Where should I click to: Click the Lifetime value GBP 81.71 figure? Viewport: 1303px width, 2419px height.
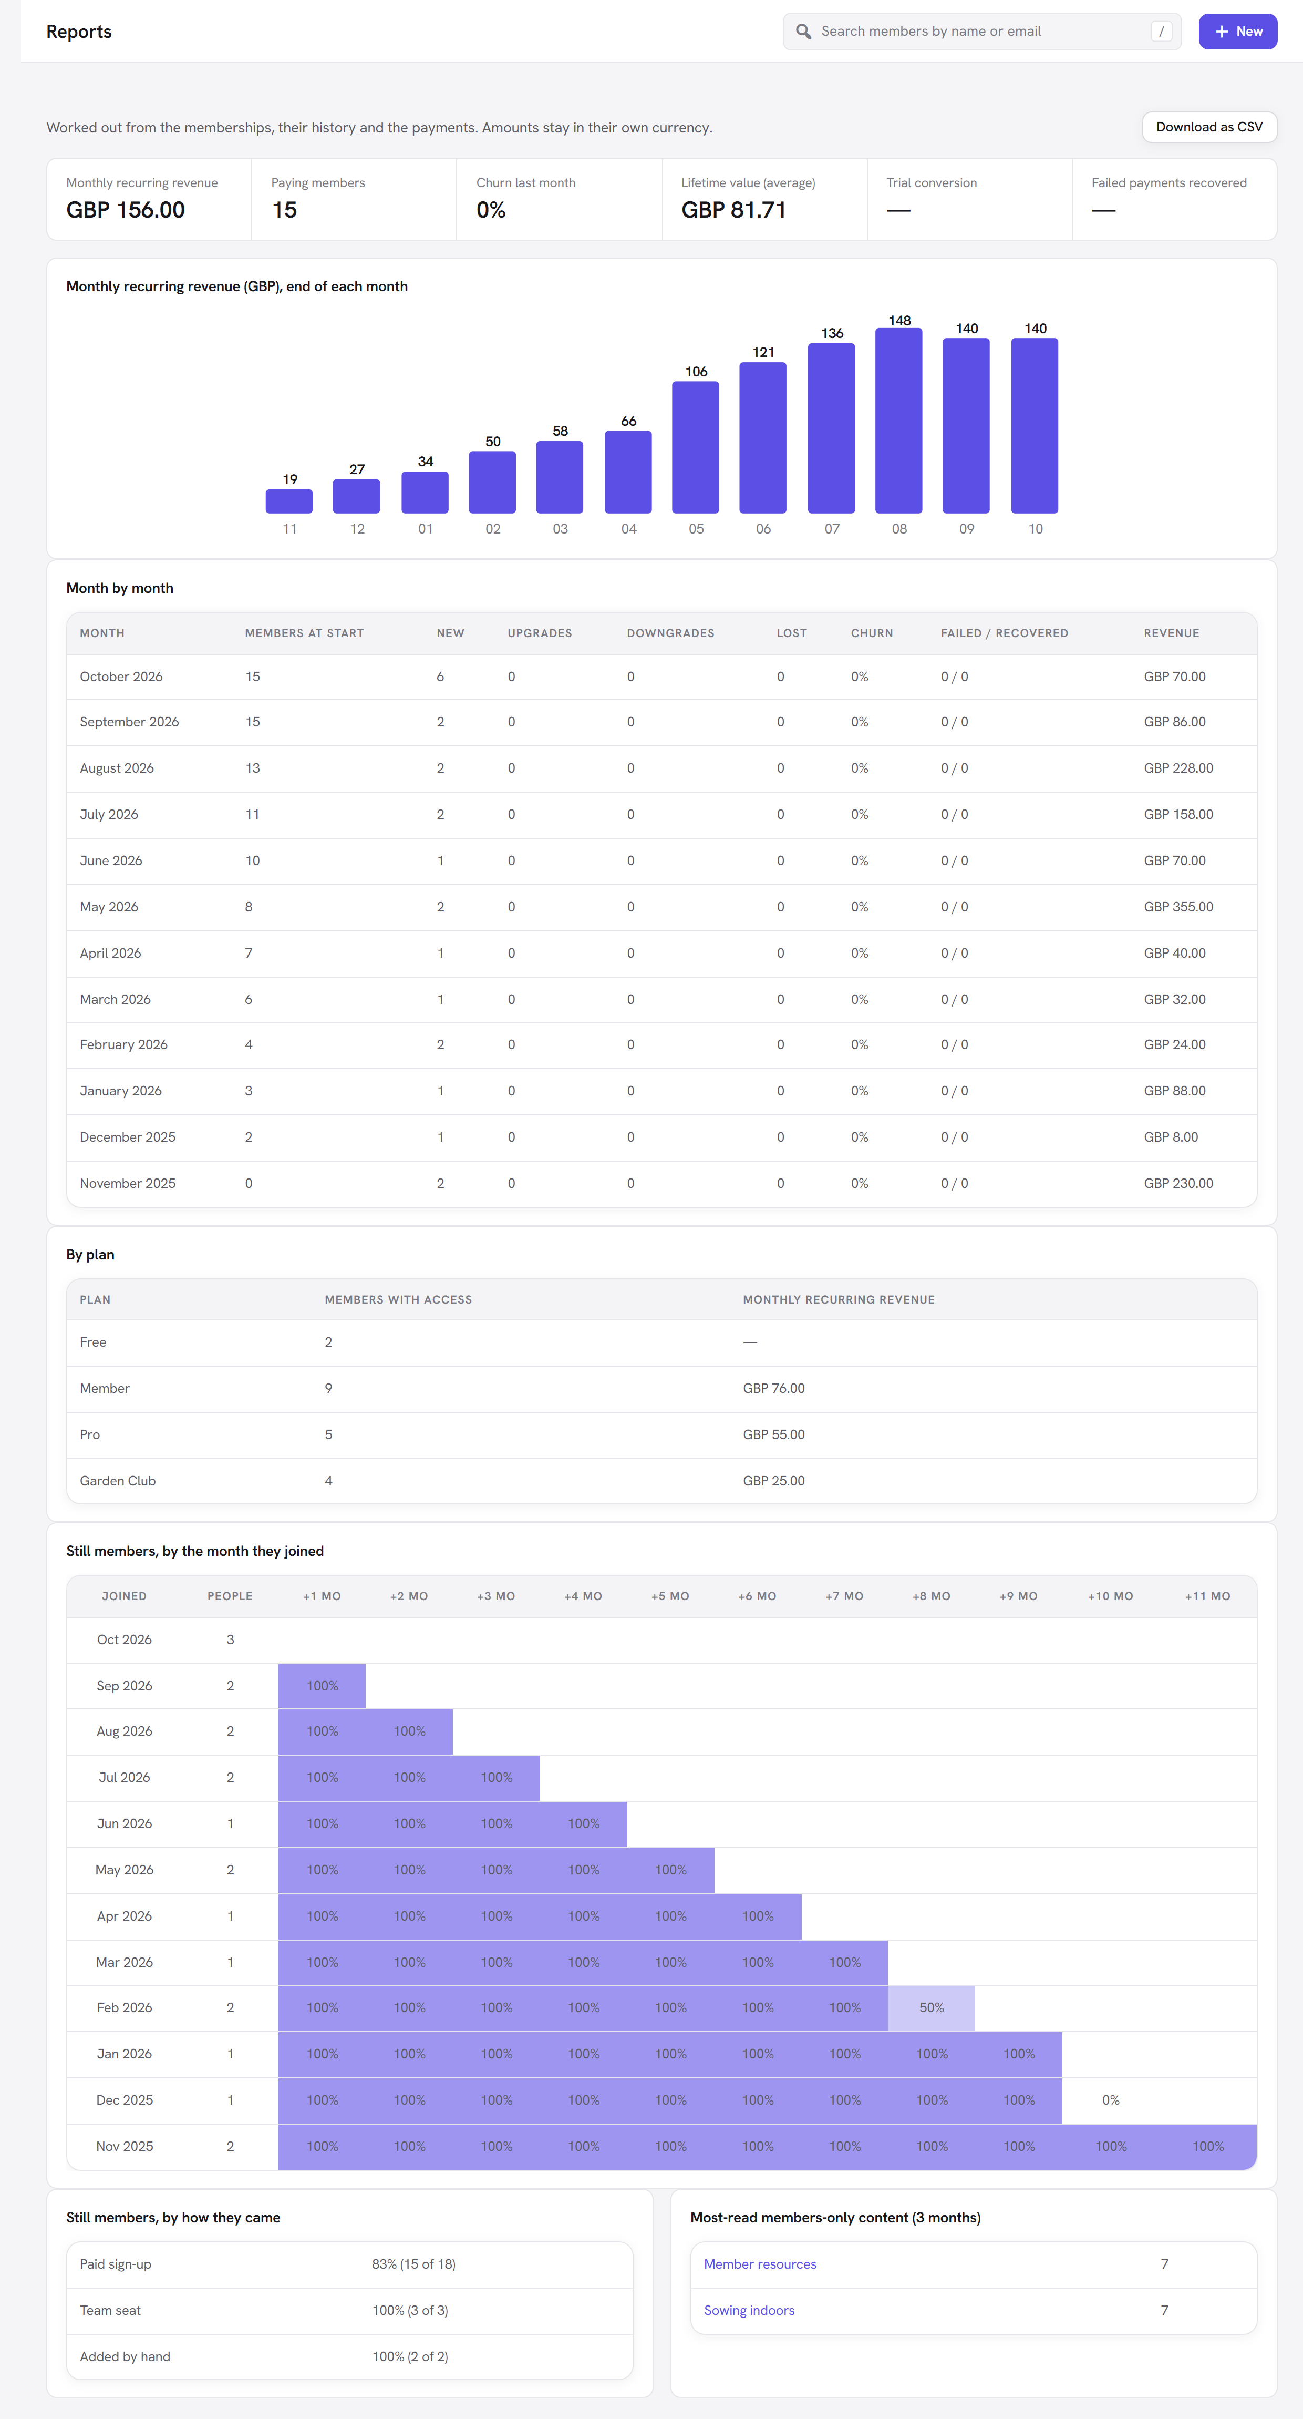[x=733, y=209]
